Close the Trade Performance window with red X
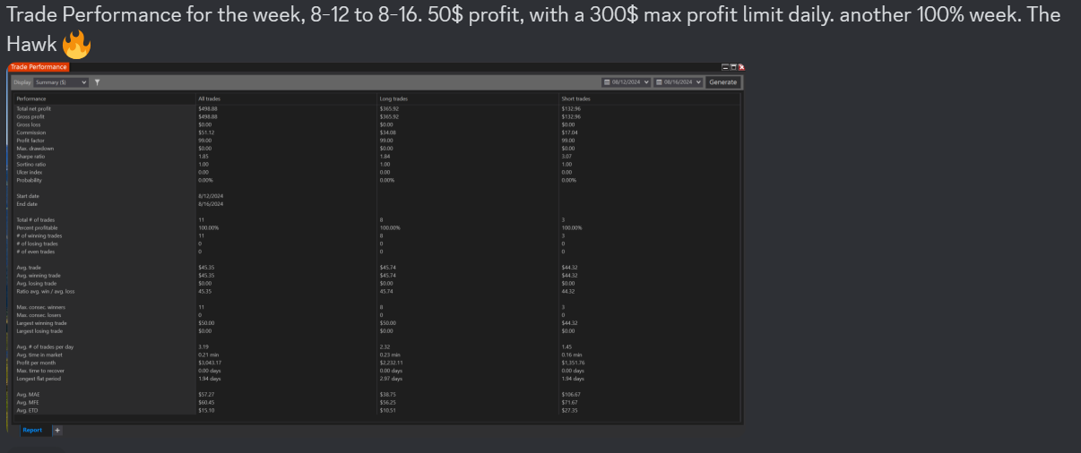The width and height of the screenshot is (1081, 453). point(741,67)
